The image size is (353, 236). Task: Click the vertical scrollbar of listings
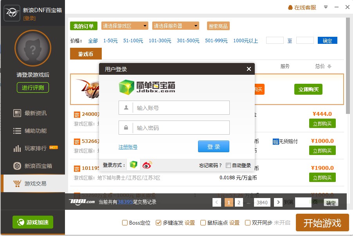pos(348,65)
